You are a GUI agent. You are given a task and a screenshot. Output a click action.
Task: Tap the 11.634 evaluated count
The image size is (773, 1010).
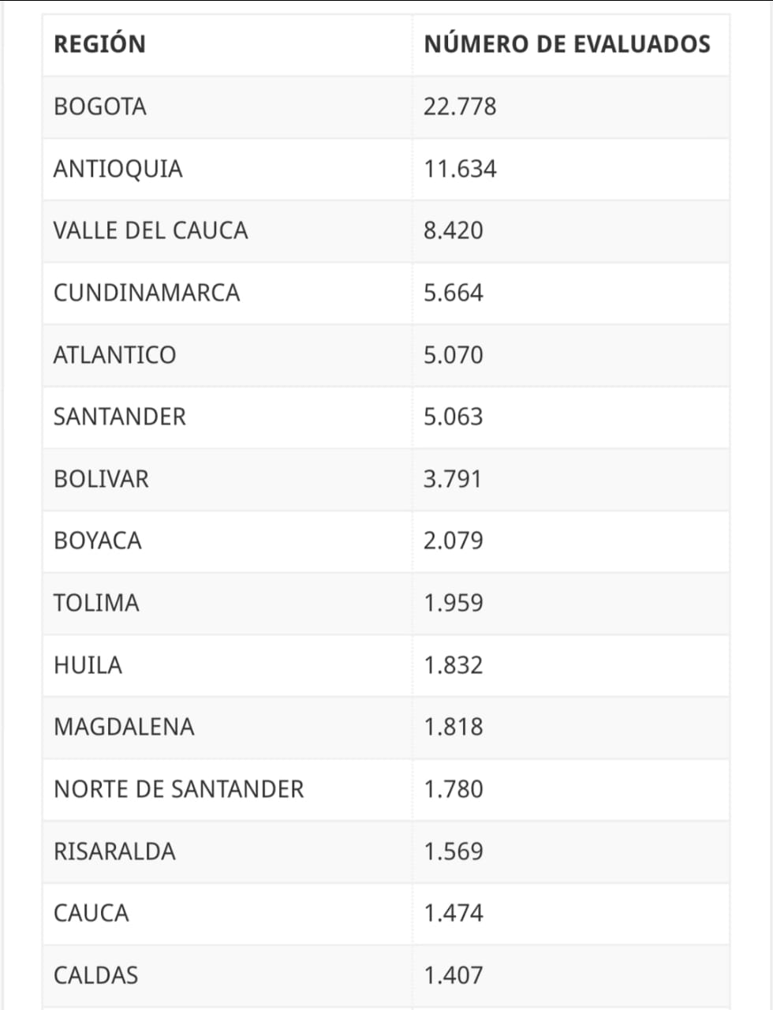point(460,169)
